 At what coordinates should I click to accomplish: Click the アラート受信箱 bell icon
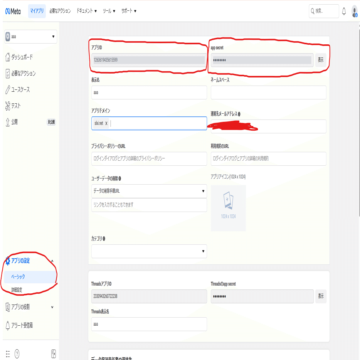click(x=8, y=325)
